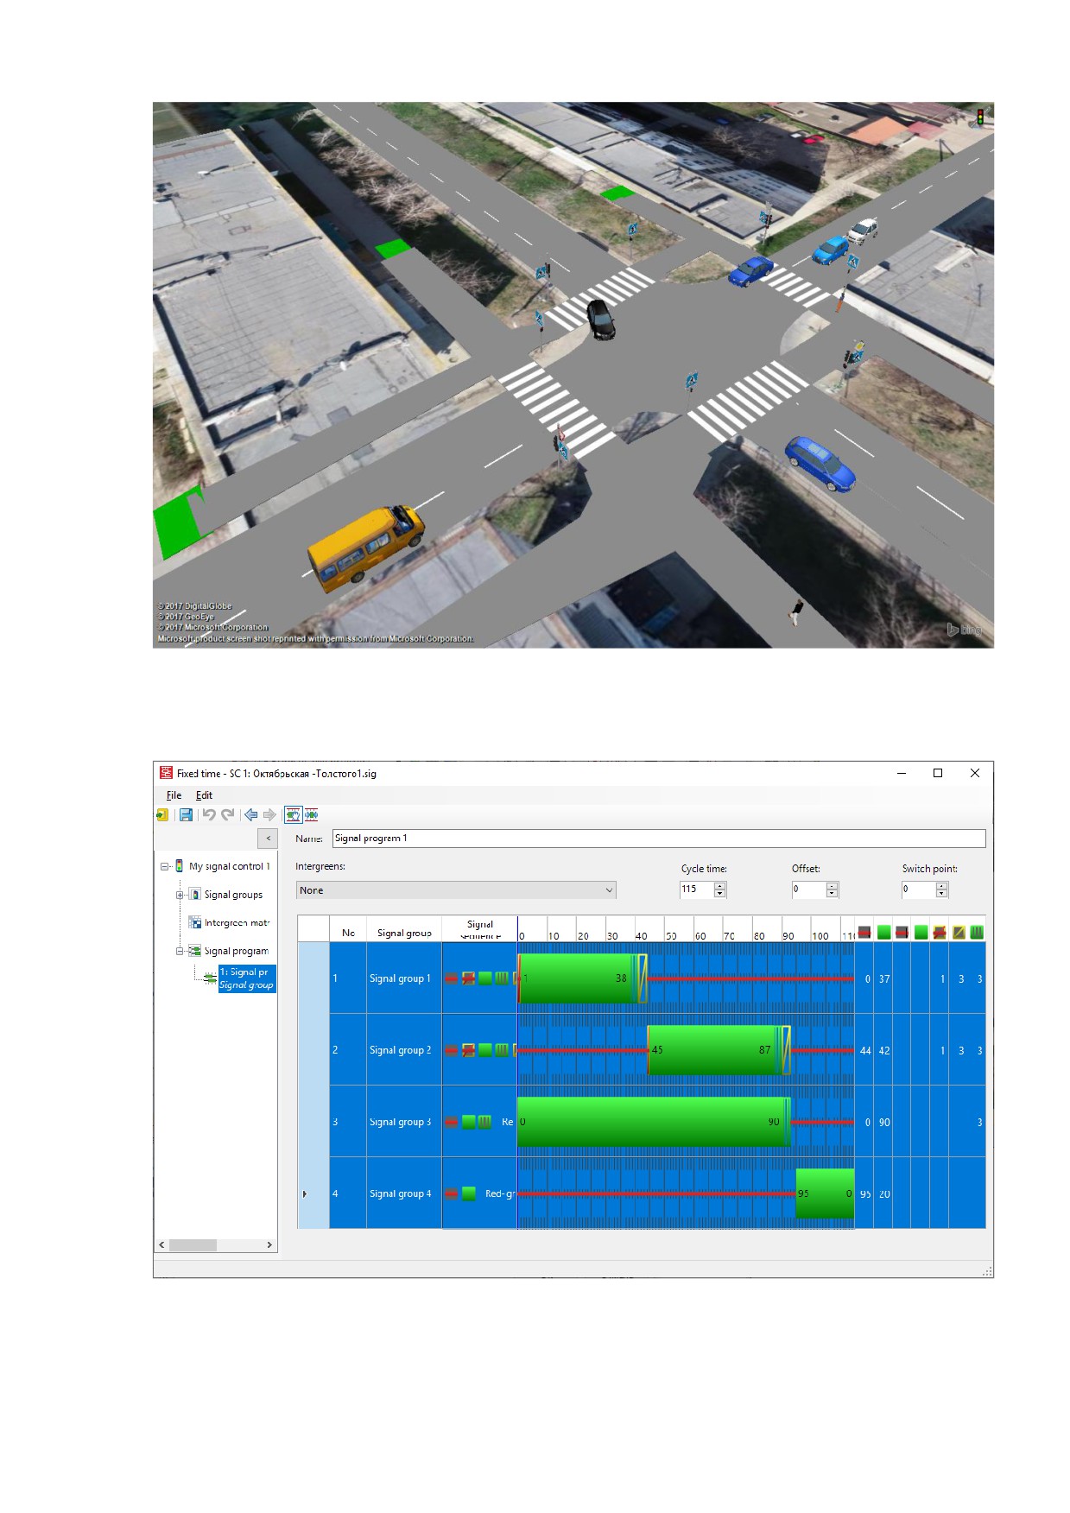1070x1513 pixels.
Task: Click Signal group 3 green phase bar
Action: pyautogui.click(x=652, y=1122)
